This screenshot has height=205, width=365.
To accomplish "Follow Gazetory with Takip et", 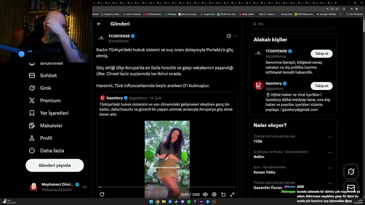I will coord(321,86).
